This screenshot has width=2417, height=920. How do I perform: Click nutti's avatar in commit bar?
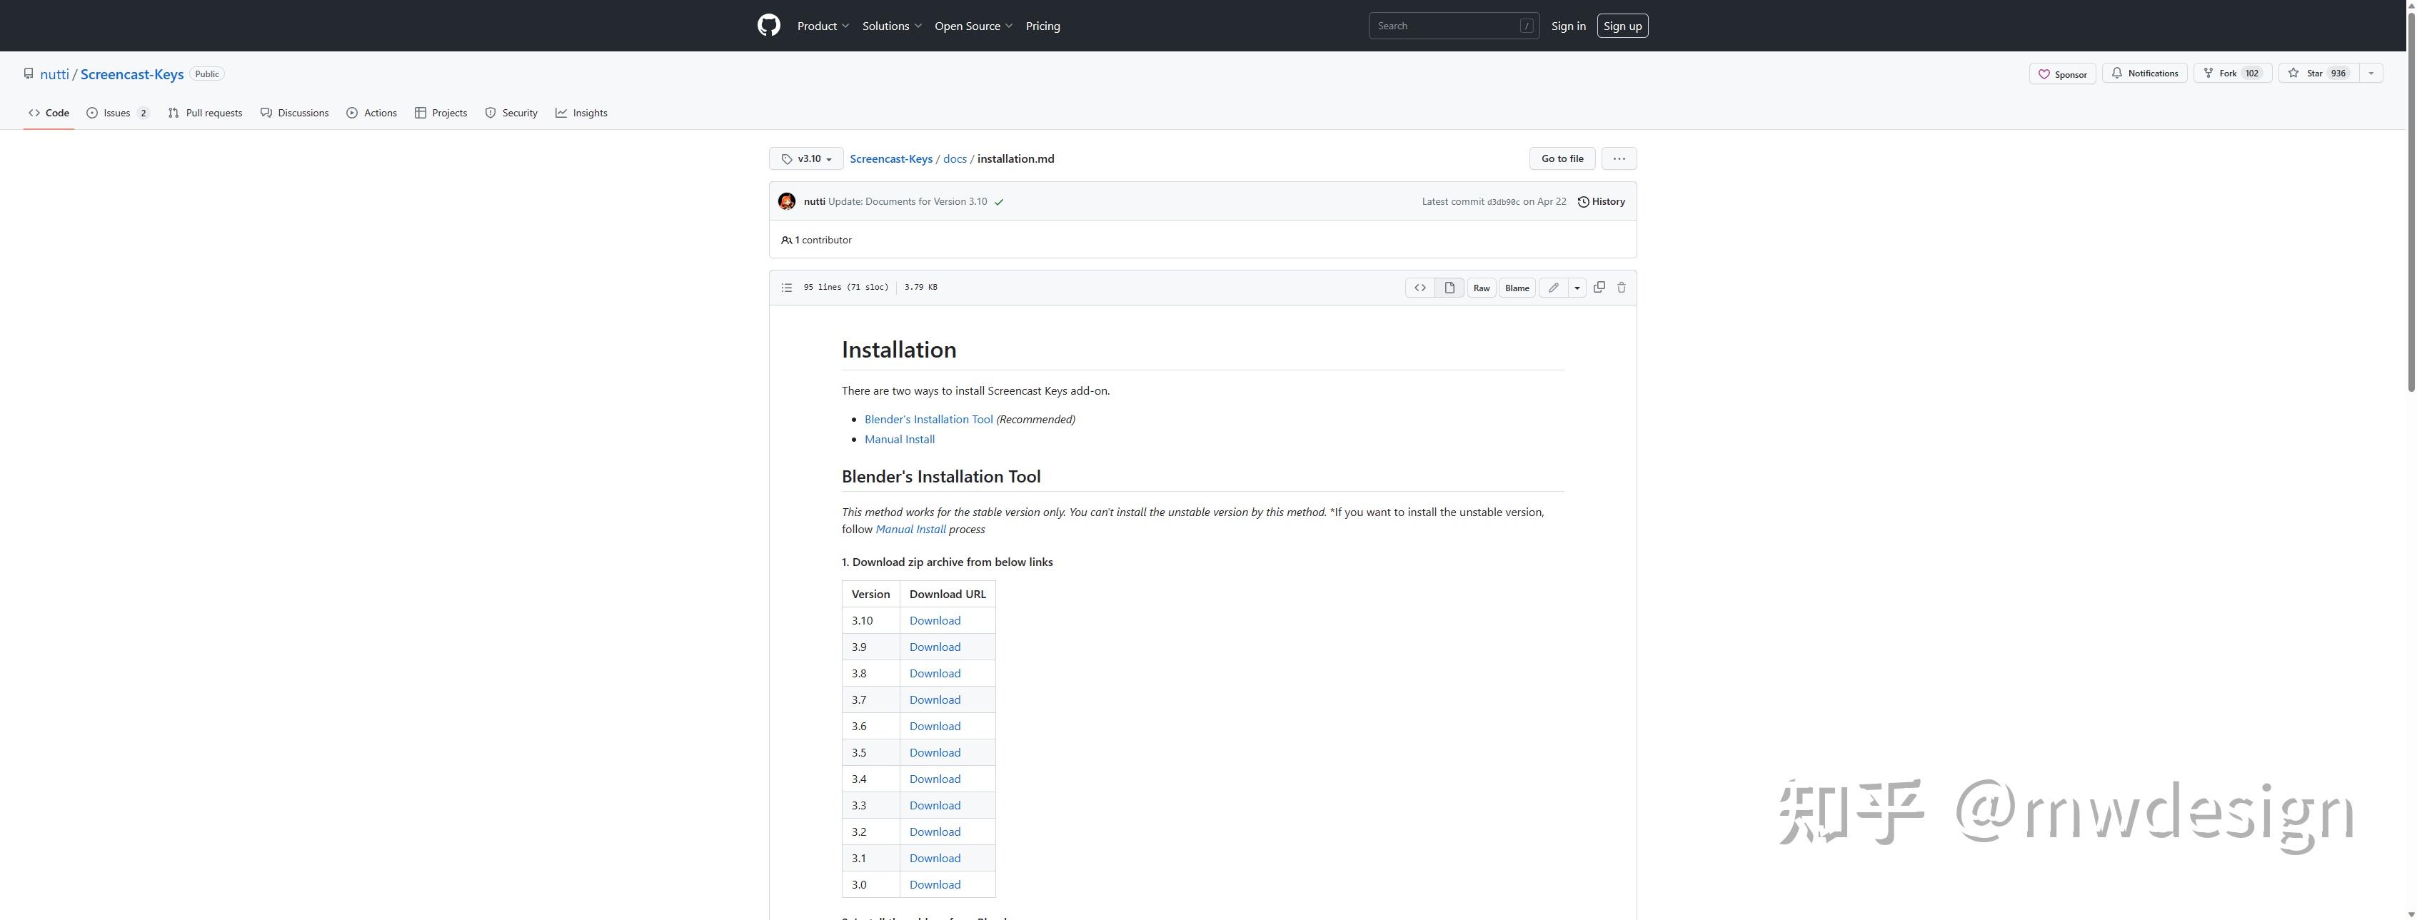786,202
